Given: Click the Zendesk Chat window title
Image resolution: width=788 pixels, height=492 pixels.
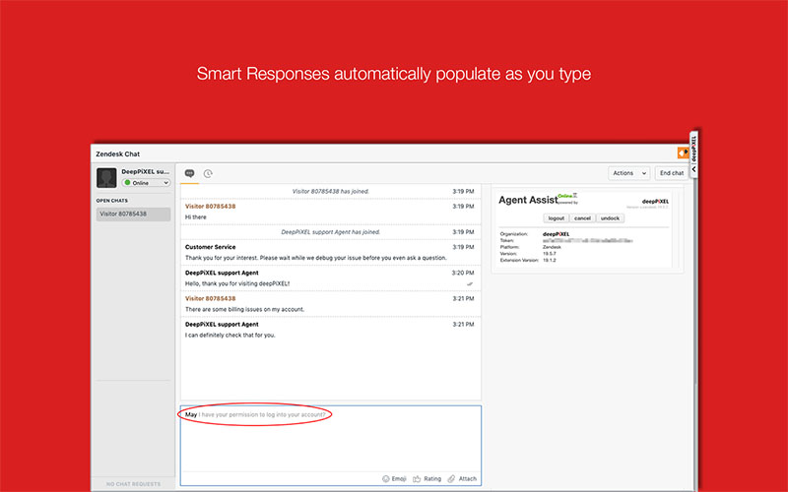Looking at the screenshot, I should click(117, 154).
